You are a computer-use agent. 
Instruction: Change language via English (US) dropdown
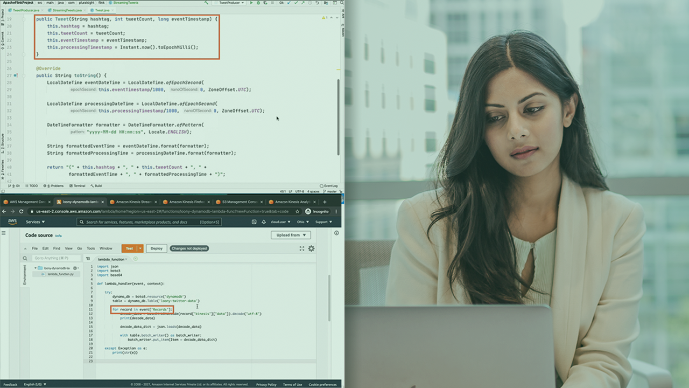pyautogui.click(x=32, y=385)
